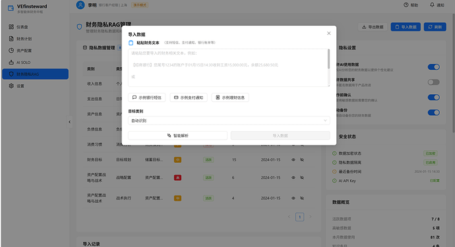Hide the 战略配置 row with crossed-eye icon

click(302, 177)
